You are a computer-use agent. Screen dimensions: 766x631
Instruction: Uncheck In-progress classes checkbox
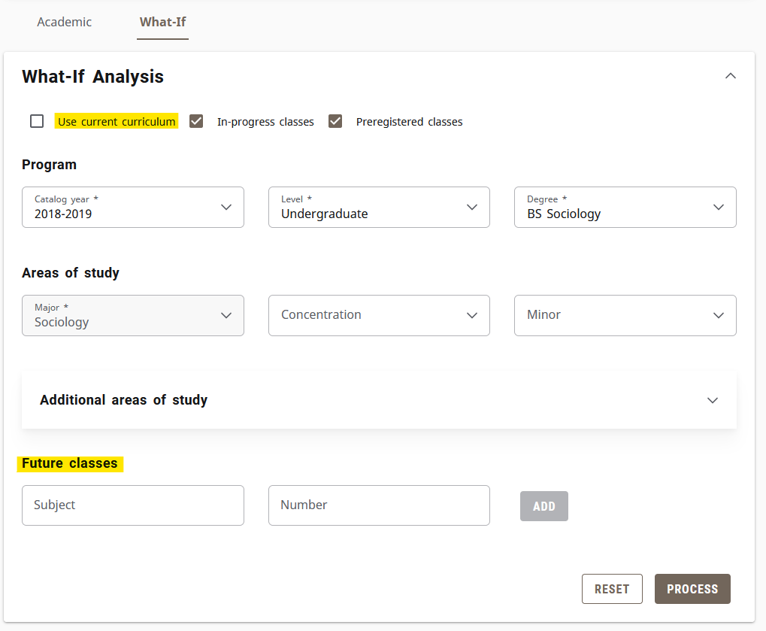pyautogui.click(x=196, y=121)
